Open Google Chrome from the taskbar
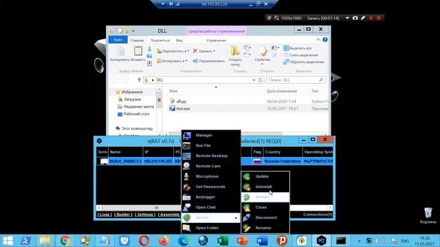440x247 pixels. pyautogui.click(x=65, y=241)
